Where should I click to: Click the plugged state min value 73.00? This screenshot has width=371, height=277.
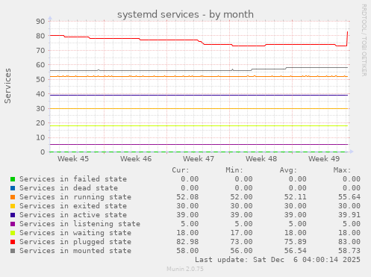click(241, 242)
